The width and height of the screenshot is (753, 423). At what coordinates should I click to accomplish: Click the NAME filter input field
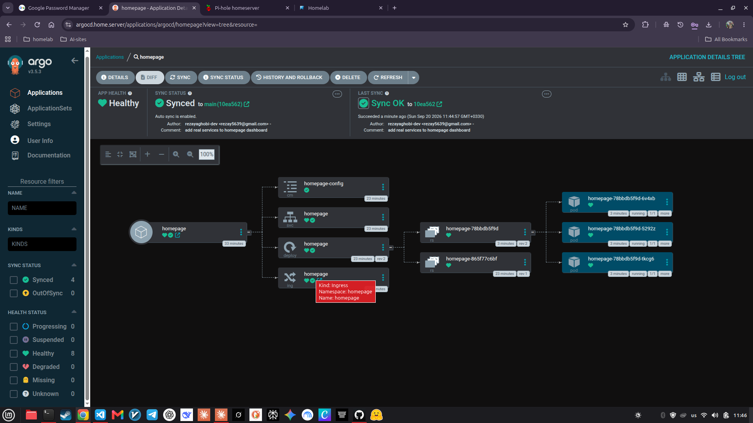coord(42,208)
